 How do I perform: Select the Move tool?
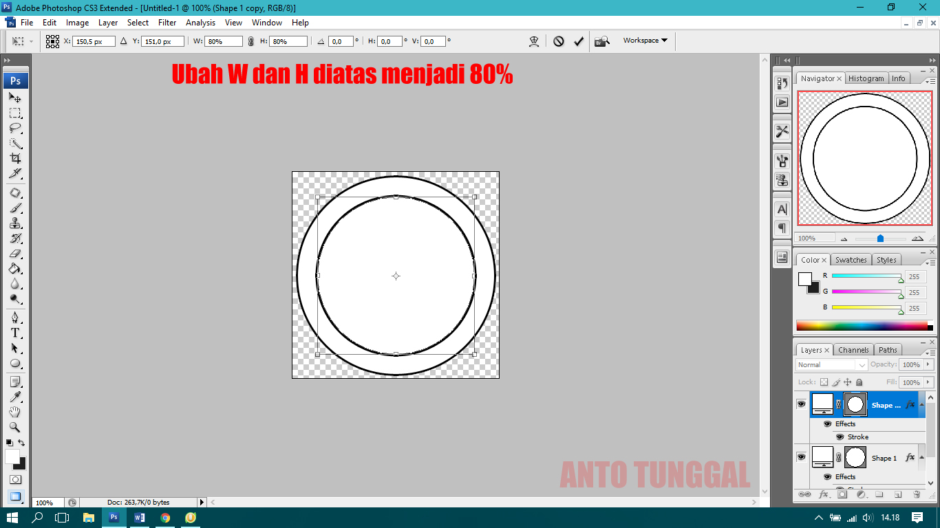coord(15,98)
